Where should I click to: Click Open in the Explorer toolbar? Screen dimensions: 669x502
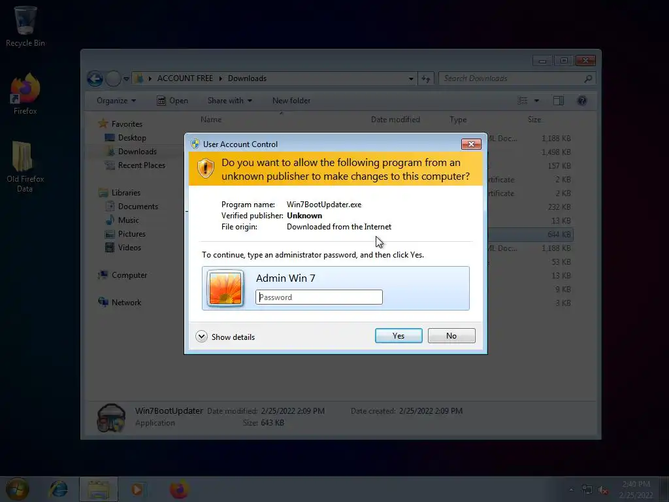(172, 101)
